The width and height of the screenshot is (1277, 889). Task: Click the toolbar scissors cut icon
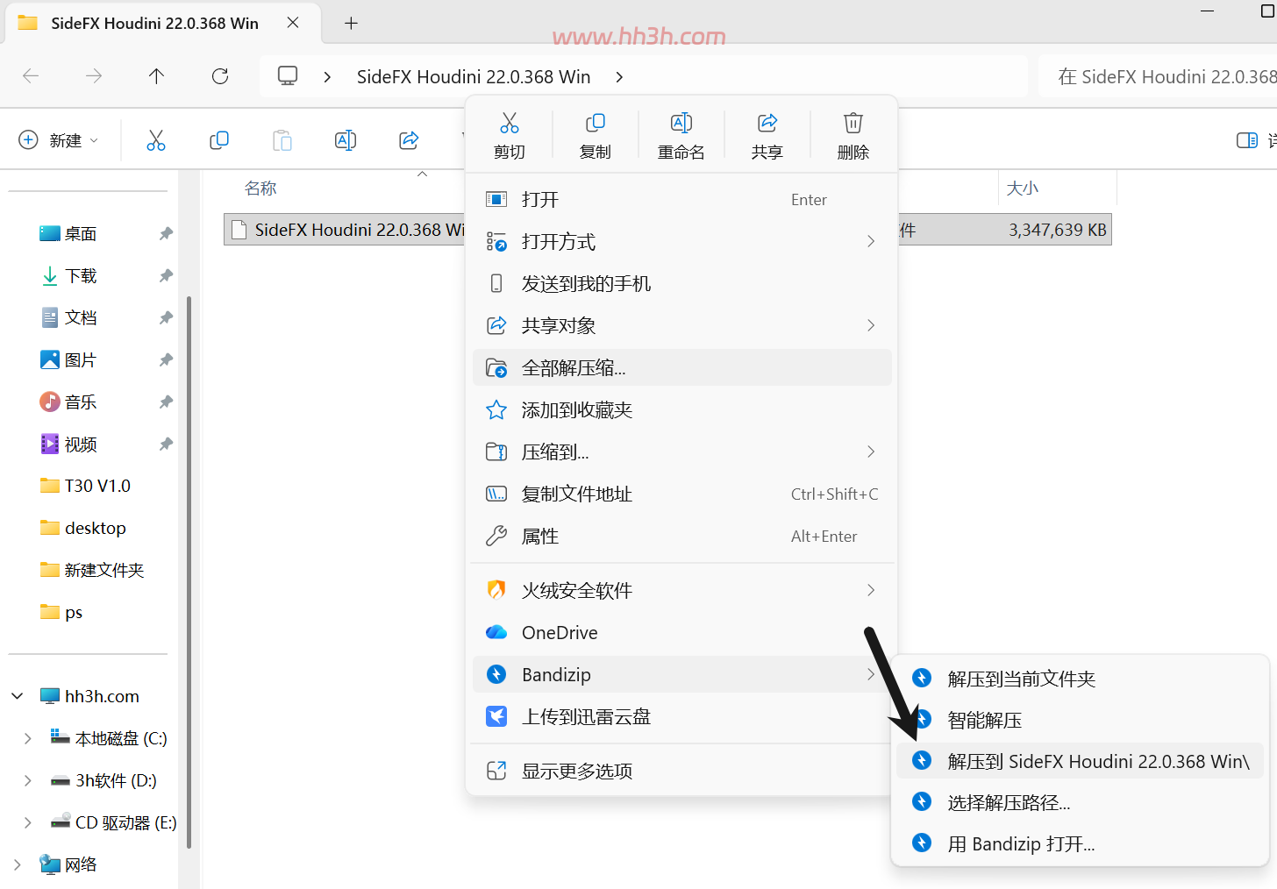point(156,140)
